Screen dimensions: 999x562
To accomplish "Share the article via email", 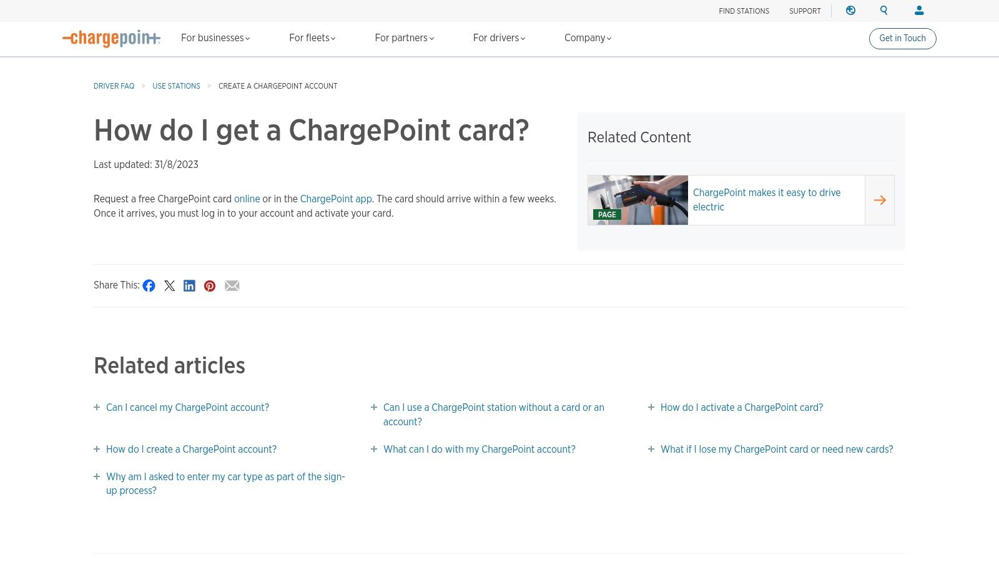I will pos(232,285).
